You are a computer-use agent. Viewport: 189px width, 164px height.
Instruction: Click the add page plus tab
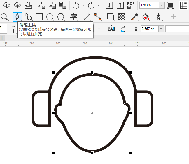click(2, 38)
